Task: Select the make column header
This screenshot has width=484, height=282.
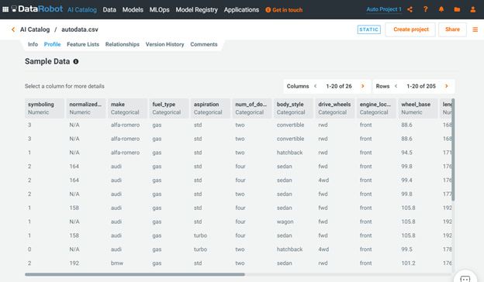Action: point(127,108)
